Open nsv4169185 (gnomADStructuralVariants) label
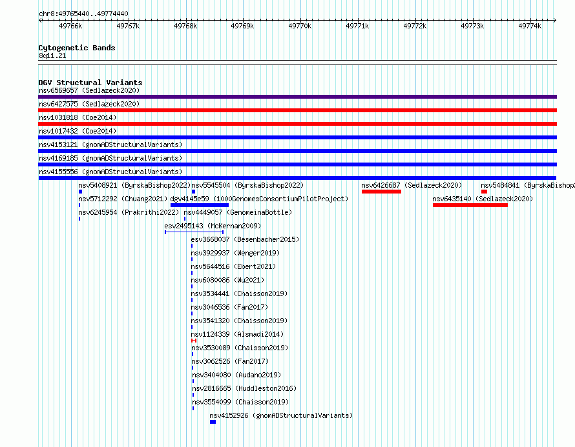 click(x=110, y=158)
